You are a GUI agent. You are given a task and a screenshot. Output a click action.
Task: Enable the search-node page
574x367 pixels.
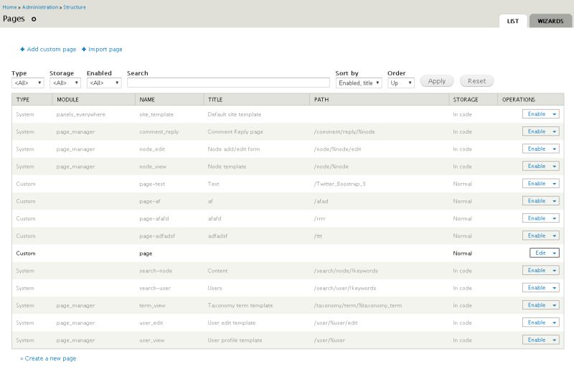click(x=536, y=270)
